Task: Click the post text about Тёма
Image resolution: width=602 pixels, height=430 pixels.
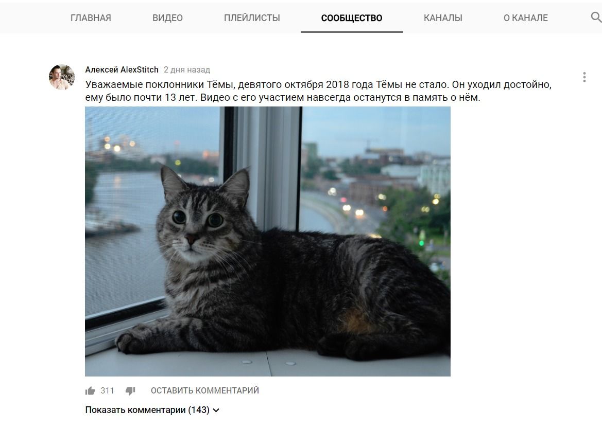Action: pos(318,91)
